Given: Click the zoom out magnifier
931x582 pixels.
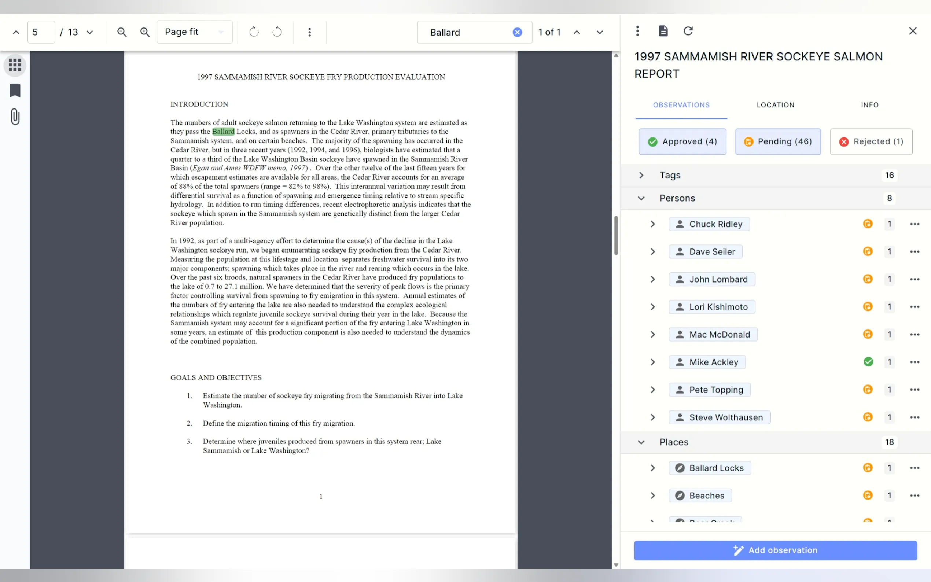Looking at the screenshot, I should (x=122, y=32).
